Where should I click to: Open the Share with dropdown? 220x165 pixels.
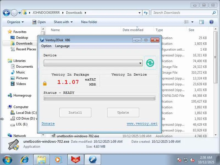click(x=63, y=22)
